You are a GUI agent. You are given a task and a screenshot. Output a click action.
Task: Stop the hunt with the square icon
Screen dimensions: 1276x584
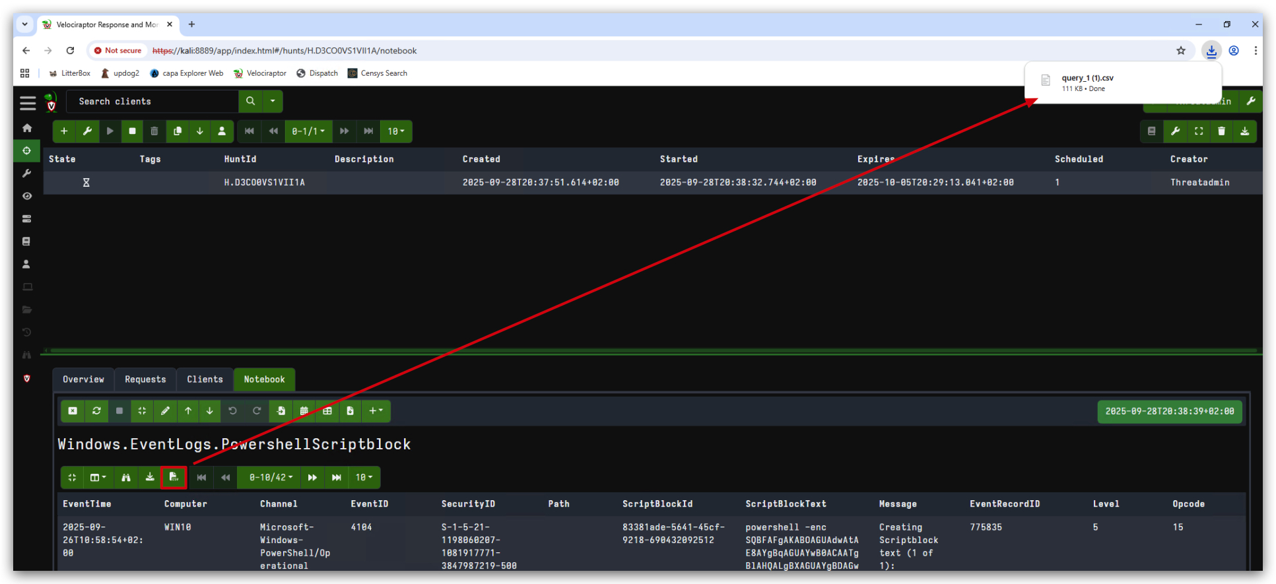click(x=132, y=131)
